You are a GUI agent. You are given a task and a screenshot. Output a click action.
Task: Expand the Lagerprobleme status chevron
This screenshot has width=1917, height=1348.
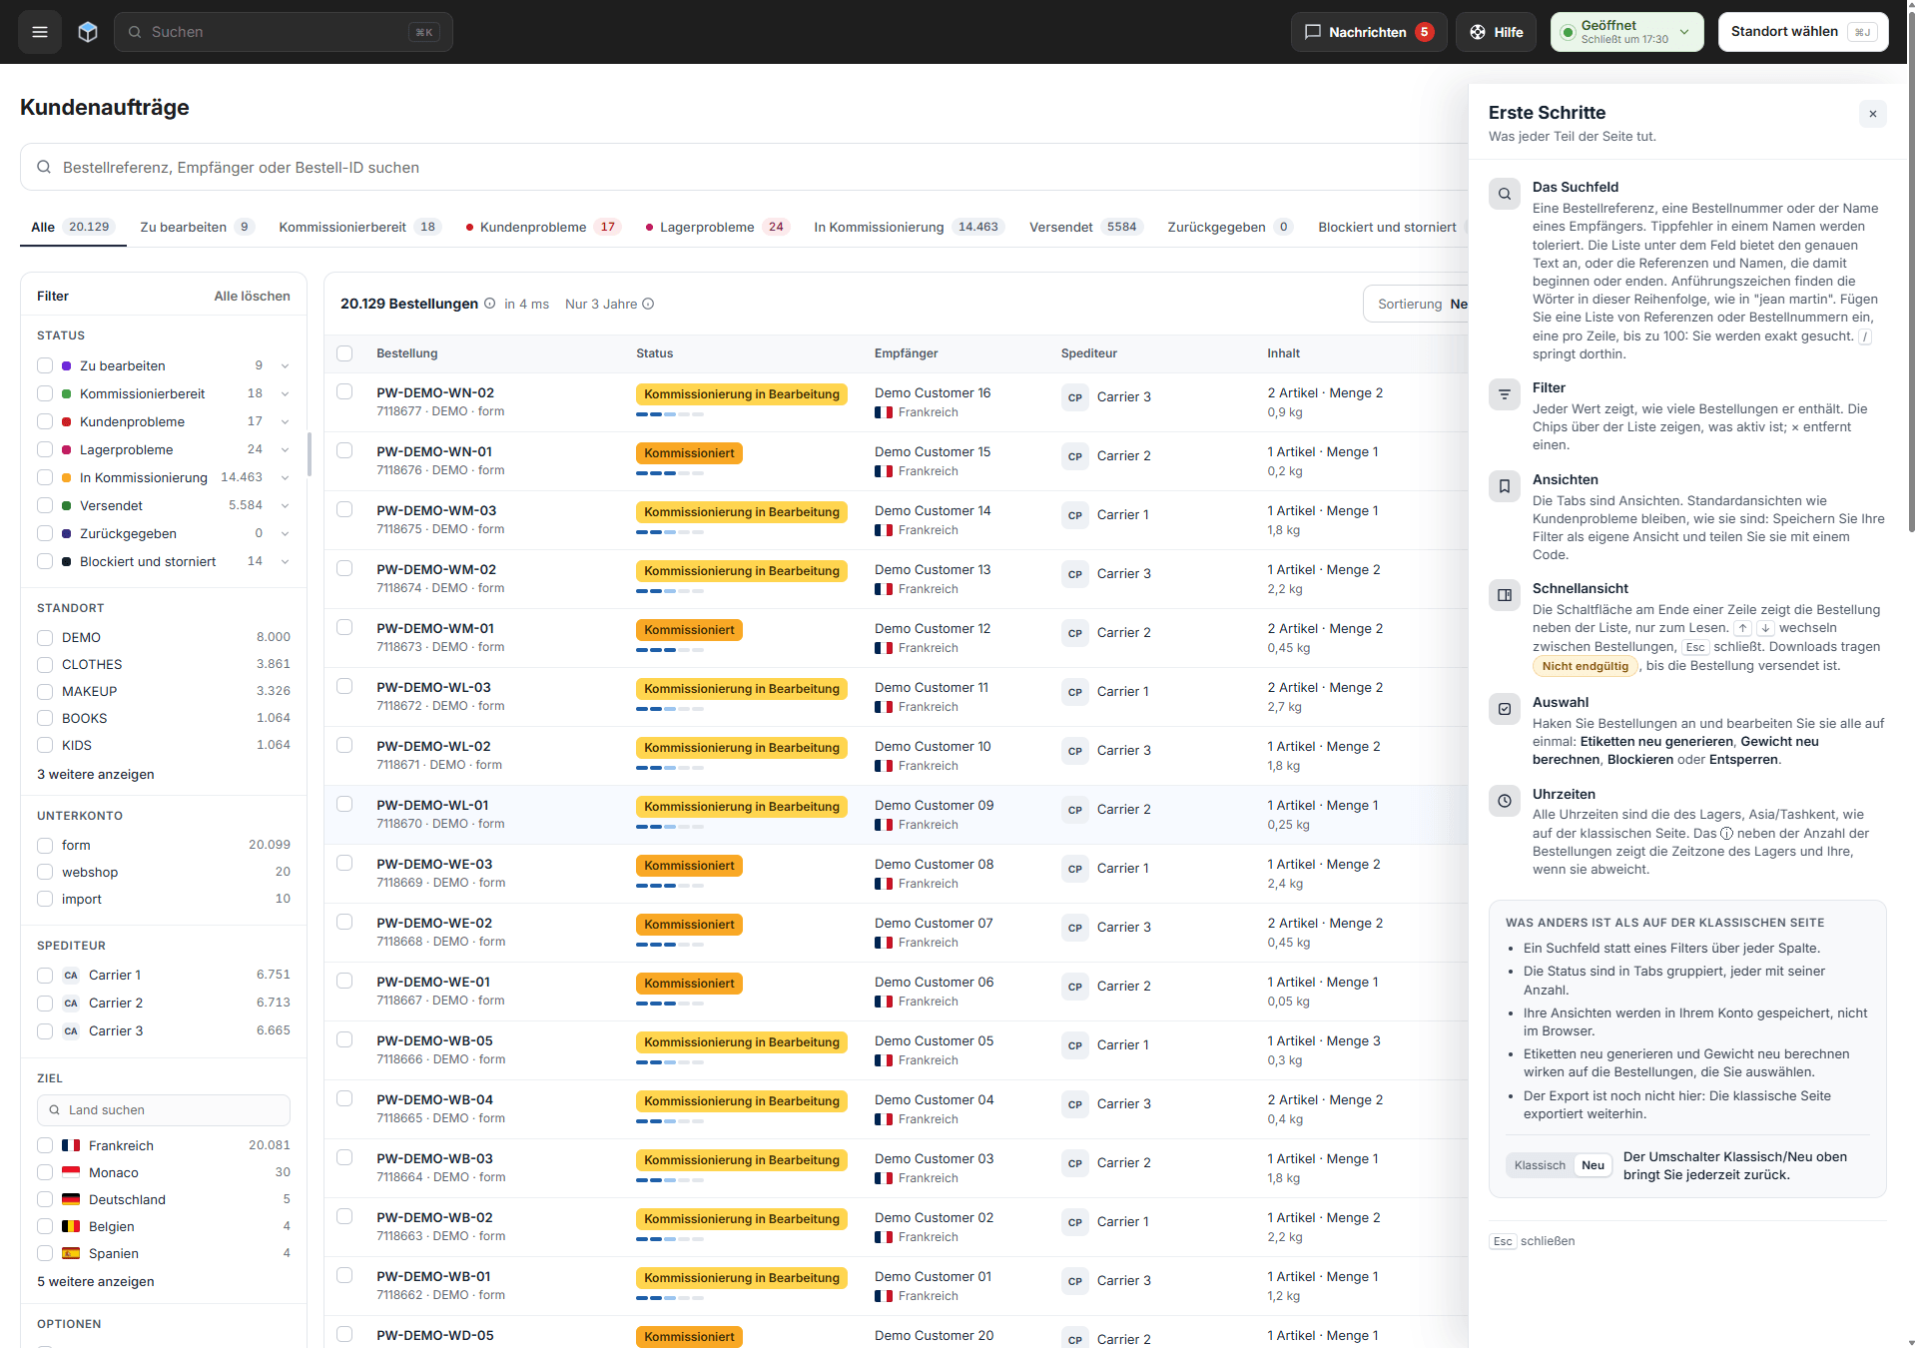coord(286,449)
